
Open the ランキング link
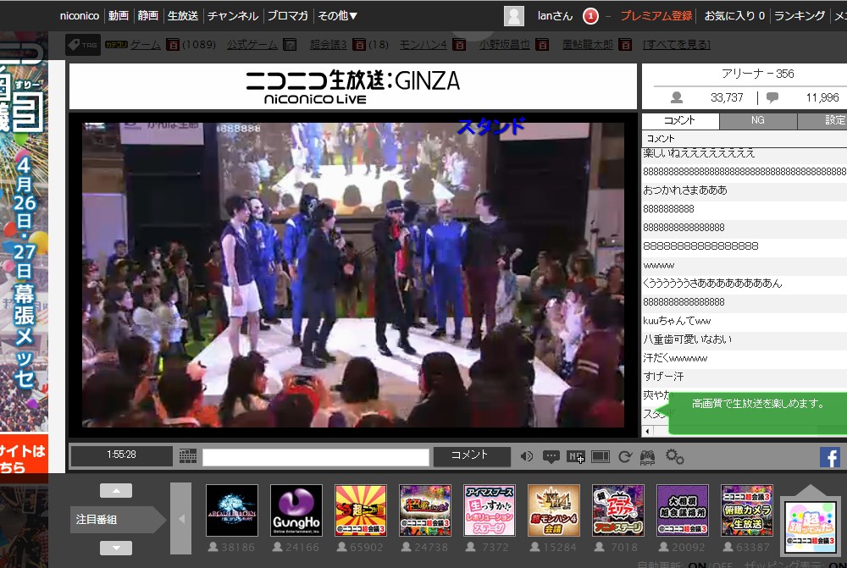click(800, 15)
